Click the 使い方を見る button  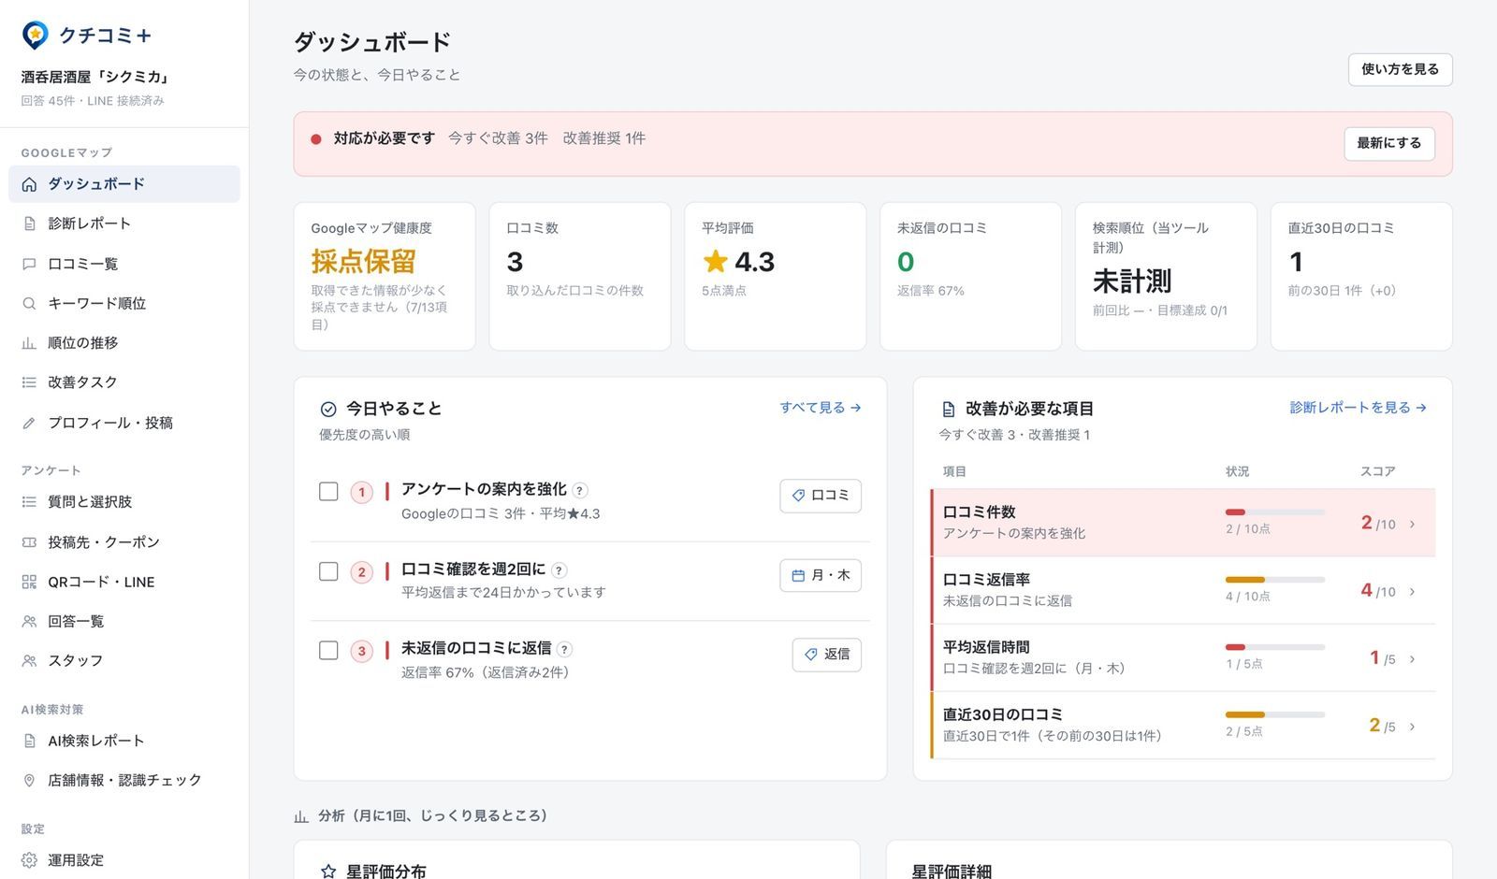(x=1400, y=69)
